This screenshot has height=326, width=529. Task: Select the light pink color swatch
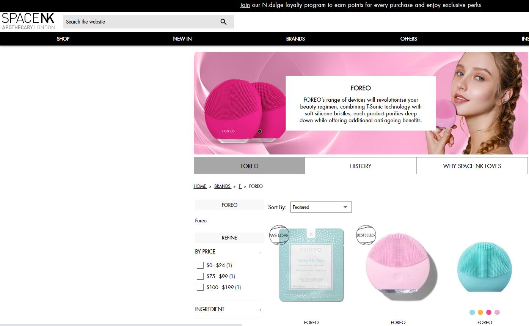click(x=497, y=312)
